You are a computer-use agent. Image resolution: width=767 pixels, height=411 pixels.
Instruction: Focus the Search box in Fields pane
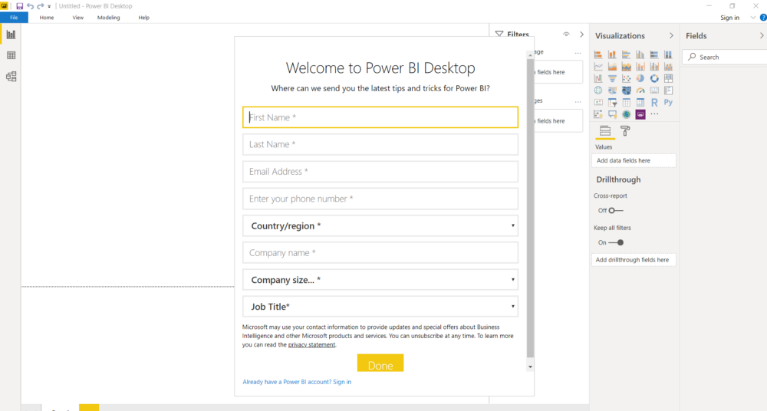725,58
